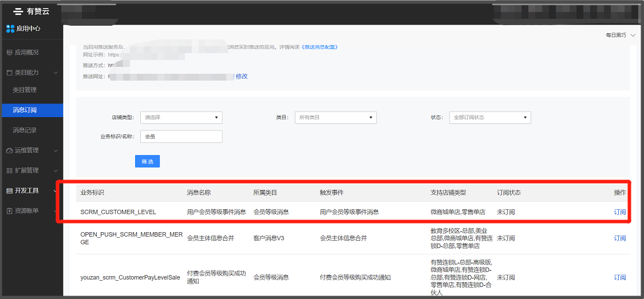Click 订阅 for OPEN_PUSH_SCRM_MEMBER_MERGE row
644x299 pixels.
point(620,238)
